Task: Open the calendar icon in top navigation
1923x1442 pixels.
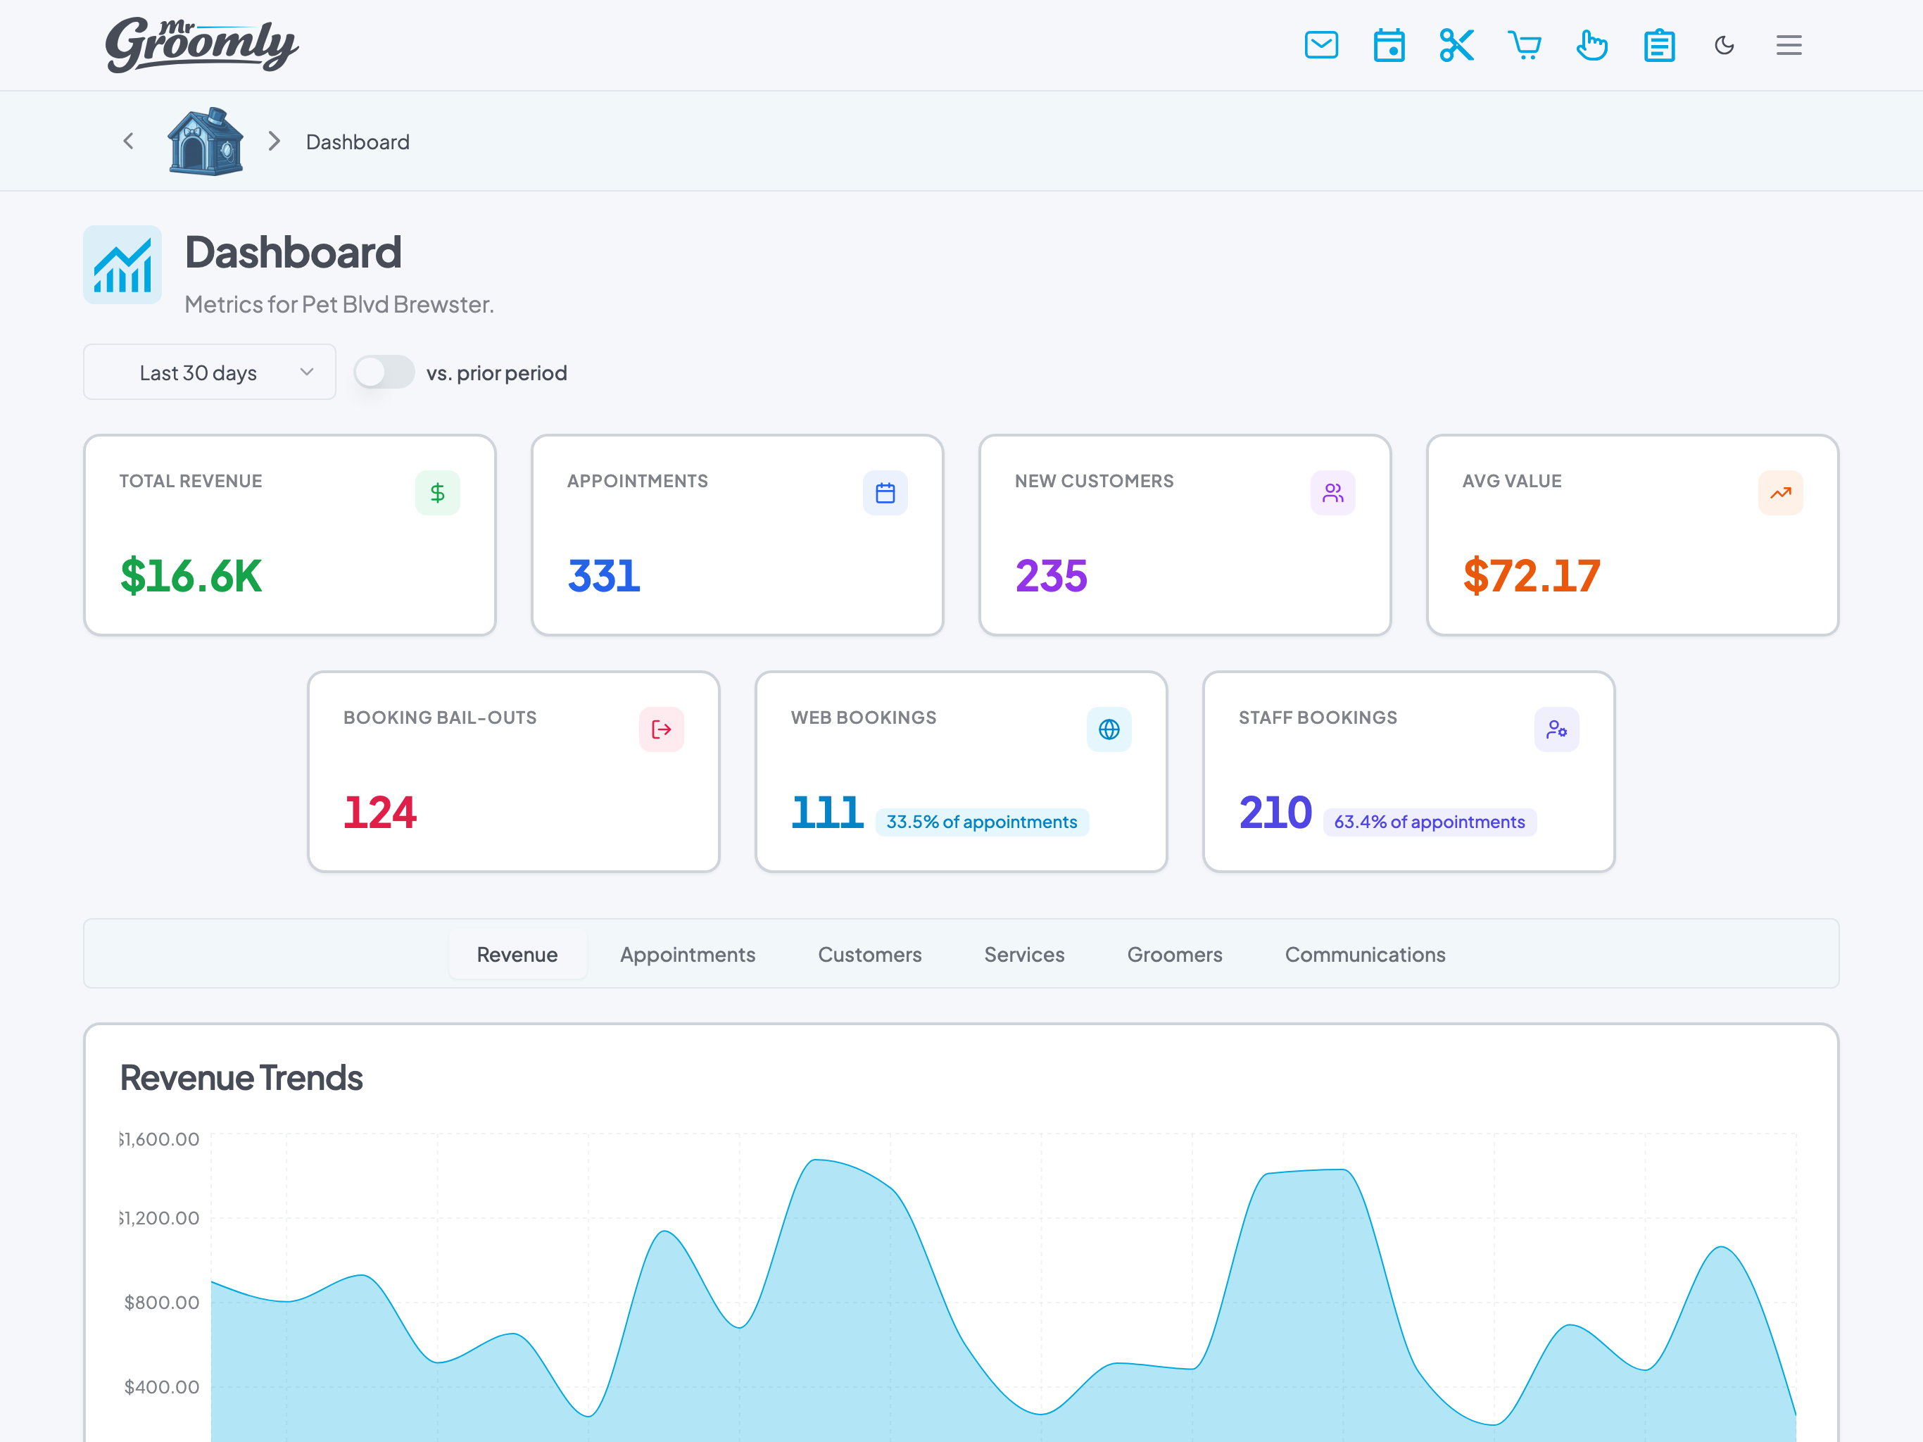Action: tap(1388, 45)
